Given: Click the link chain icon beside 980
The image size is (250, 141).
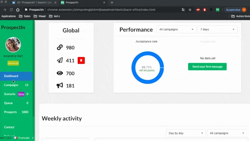Looking at the screenshot, I should click(60, 47).
